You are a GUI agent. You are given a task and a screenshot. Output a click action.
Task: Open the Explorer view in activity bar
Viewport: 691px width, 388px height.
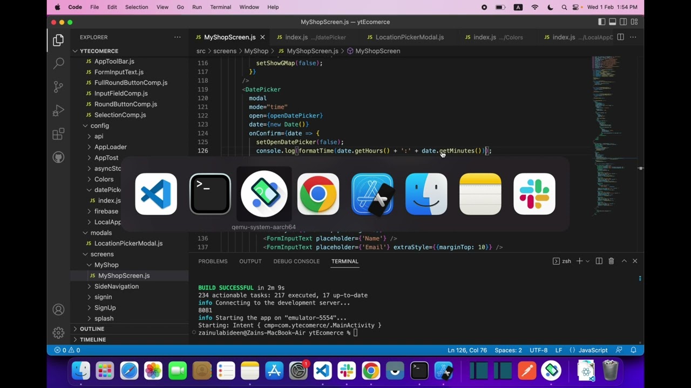(58, 40)
